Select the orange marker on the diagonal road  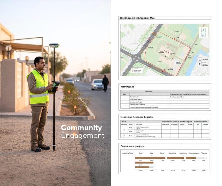pos(153,33)
